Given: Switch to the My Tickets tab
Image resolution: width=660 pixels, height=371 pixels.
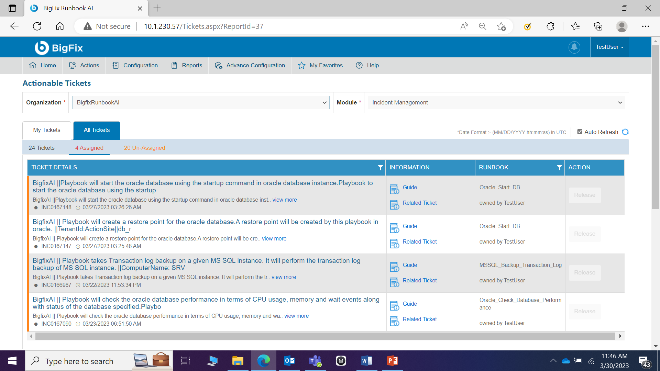Looking at the screenshot, I should [47, 130].
